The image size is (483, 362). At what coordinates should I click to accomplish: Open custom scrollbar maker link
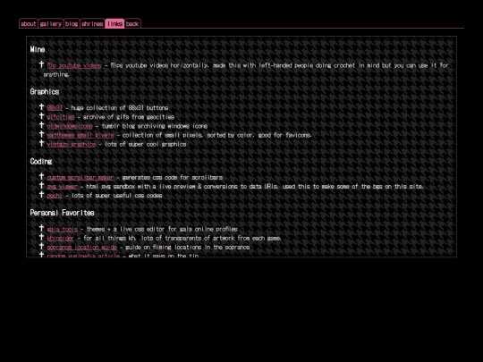[x=80, y=178]
